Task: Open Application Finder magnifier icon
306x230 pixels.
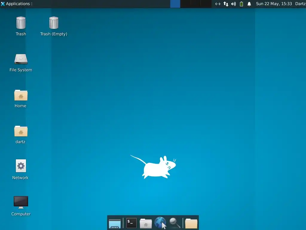Action: click(175, 223)
